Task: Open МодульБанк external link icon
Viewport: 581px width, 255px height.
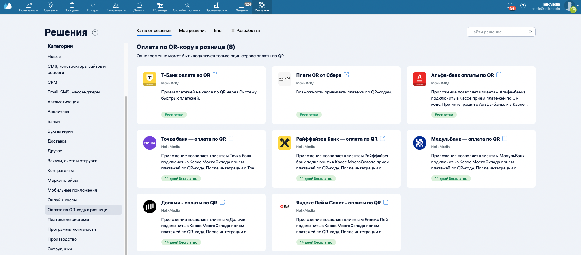Action: pyautogui.click(x=505, y=139)
